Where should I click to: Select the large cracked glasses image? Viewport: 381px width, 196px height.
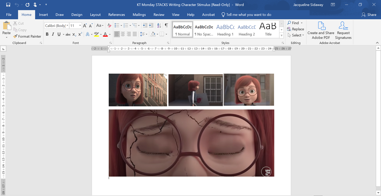(x=191, y=143)
